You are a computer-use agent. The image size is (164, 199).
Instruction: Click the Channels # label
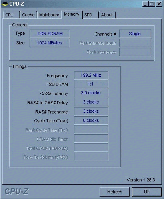105,34
